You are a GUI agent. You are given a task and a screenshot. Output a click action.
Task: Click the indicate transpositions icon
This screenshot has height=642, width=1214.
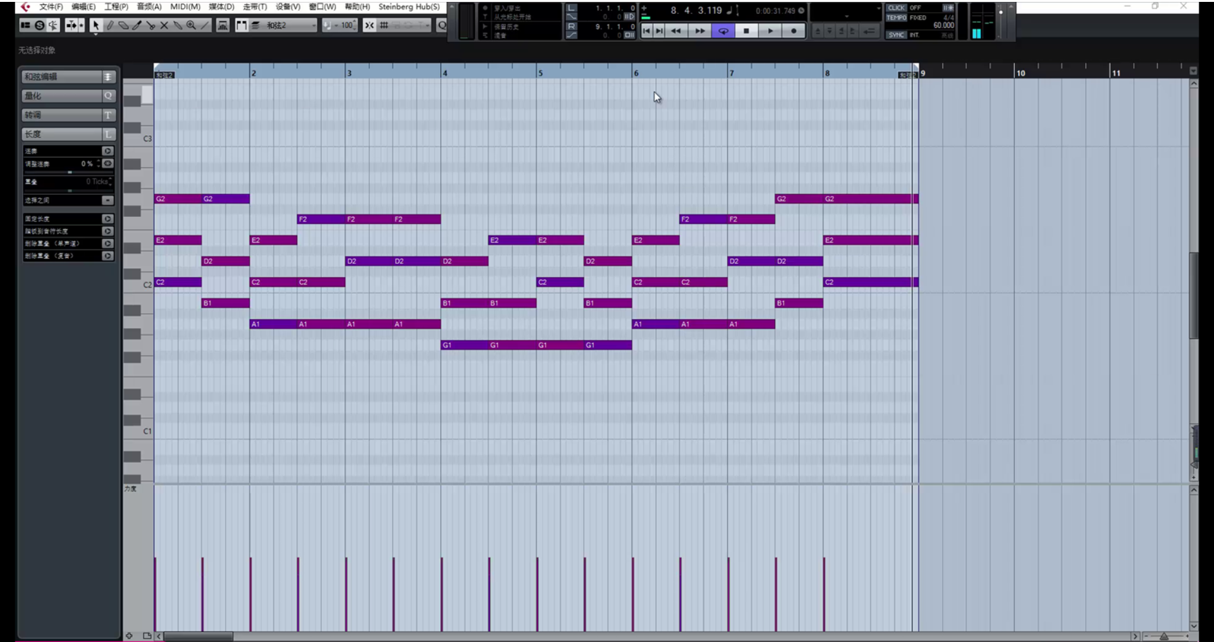coord(223,25)
